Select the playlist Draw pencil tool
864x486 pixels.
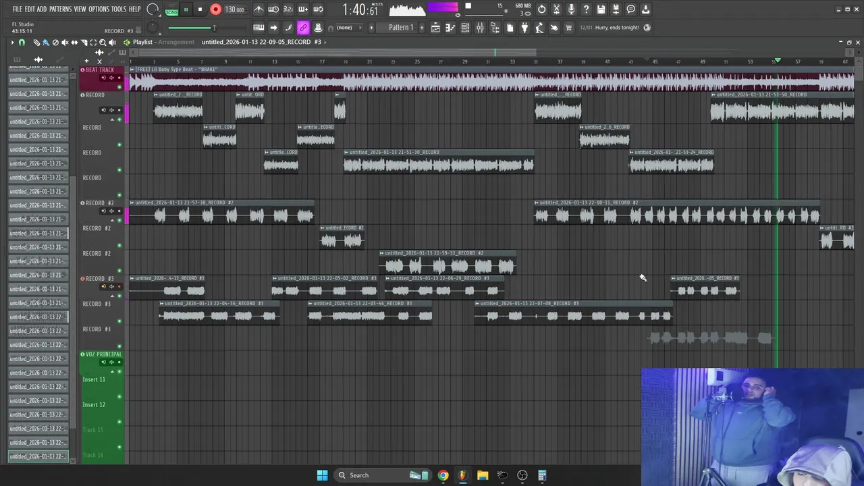click(x=37, y=43)
